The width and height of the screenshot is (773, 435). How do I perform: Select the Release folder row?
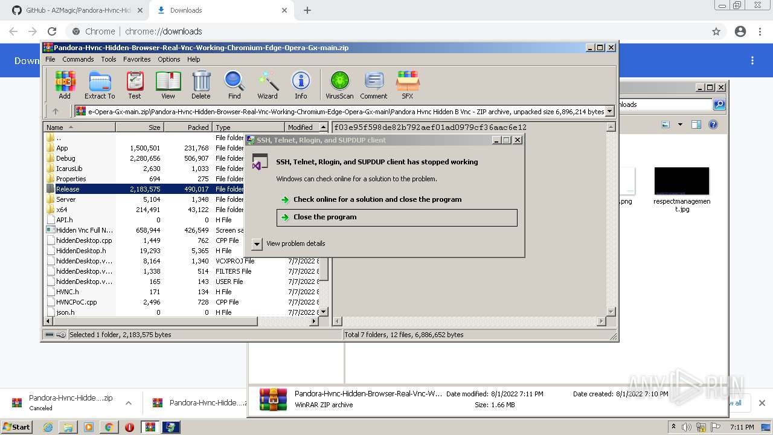(145, 189)
